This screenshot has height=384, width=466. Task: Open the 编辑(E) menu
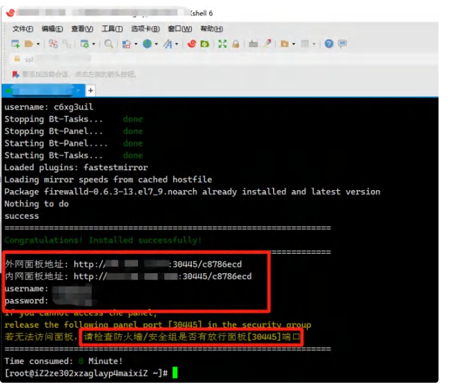(52, 29)
